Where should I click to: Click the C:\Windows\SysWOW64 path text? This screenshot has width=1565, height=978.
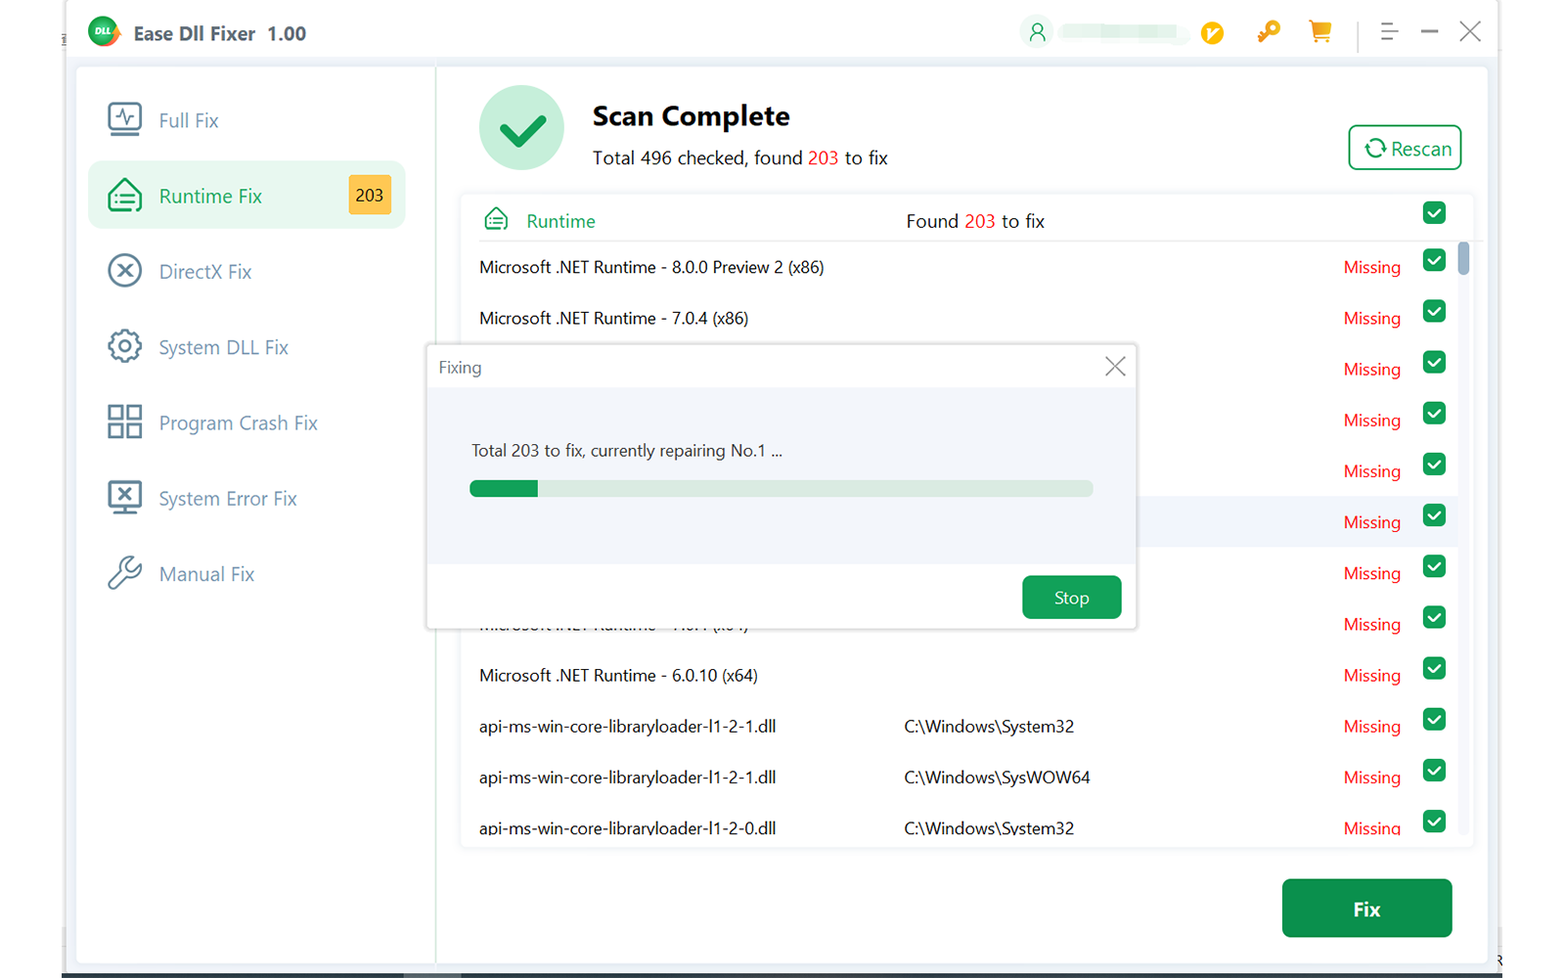[x=997, y=778]
